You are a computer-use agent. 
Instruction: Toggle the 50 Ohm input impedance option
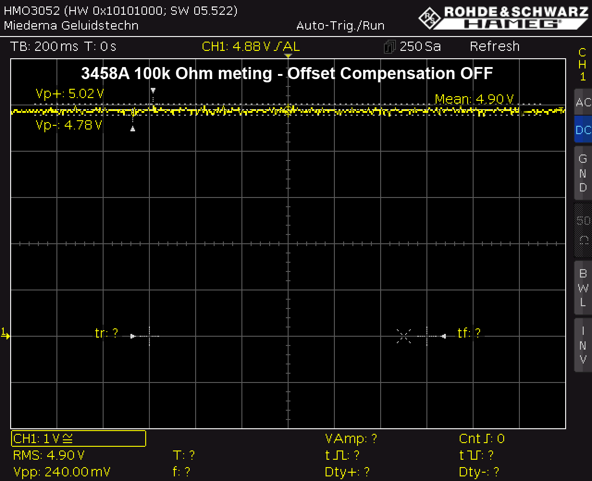(x=583, y=230)
